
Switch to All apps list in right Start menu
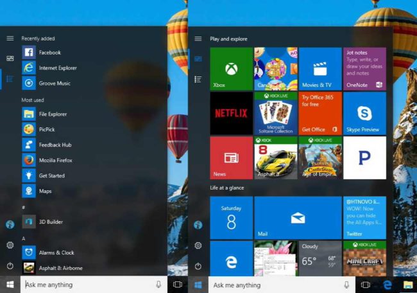click(x=198, y=79)
